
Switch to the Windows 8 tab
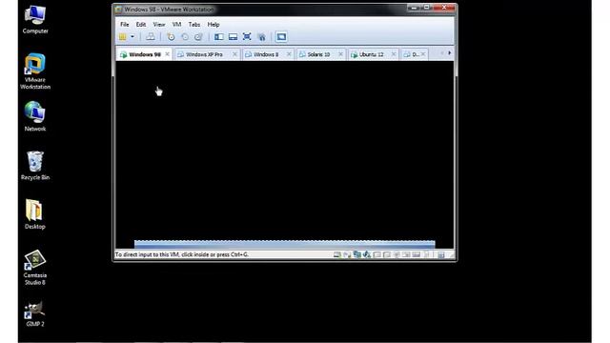click(x=269, y=54)
